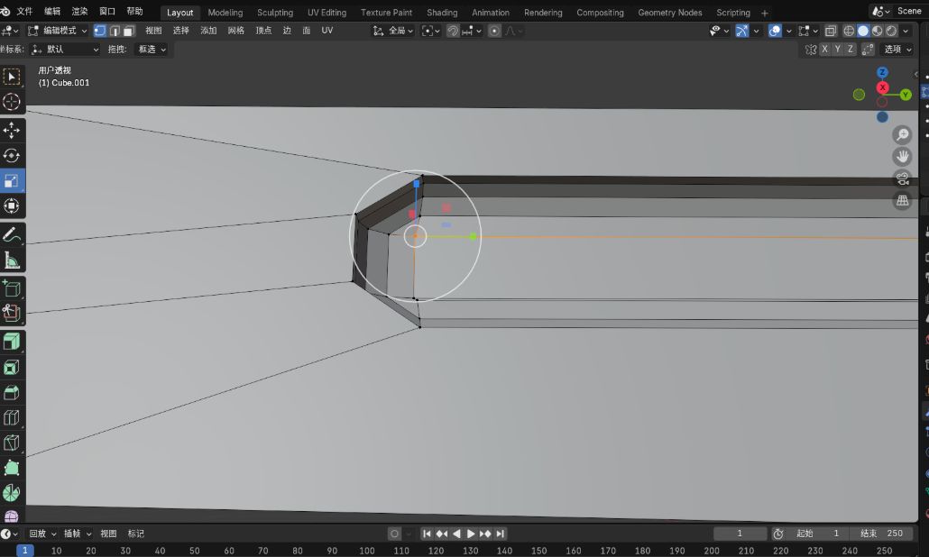929x557 pixels.
Task: Open the 编辑模式 mode dropdown
Action: pos(58,31)
